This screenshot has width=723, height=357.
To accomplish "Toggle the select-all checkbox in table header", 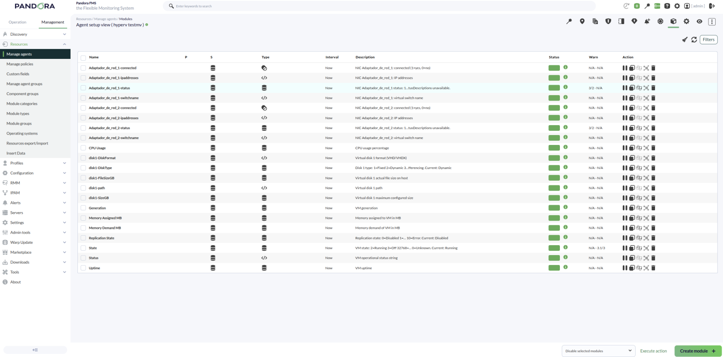I will point(83,58).
